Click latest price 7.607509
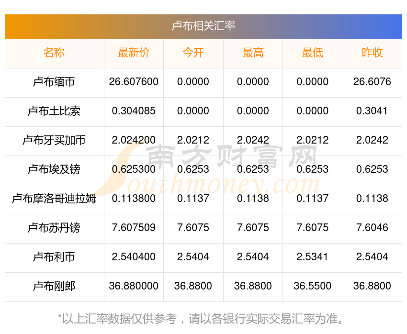Viewport: 407px width, 334px height. click(134, 228)
